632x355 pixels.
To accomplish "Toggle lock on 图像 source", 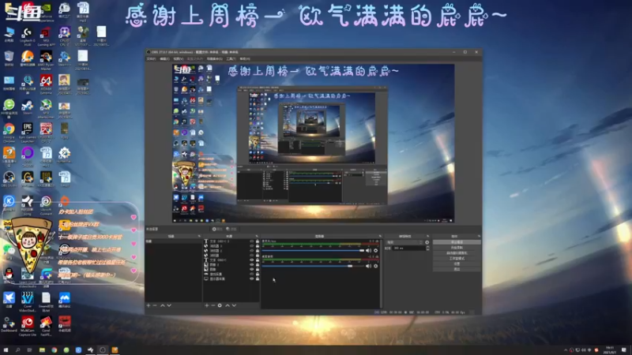I will click(258, 269).
